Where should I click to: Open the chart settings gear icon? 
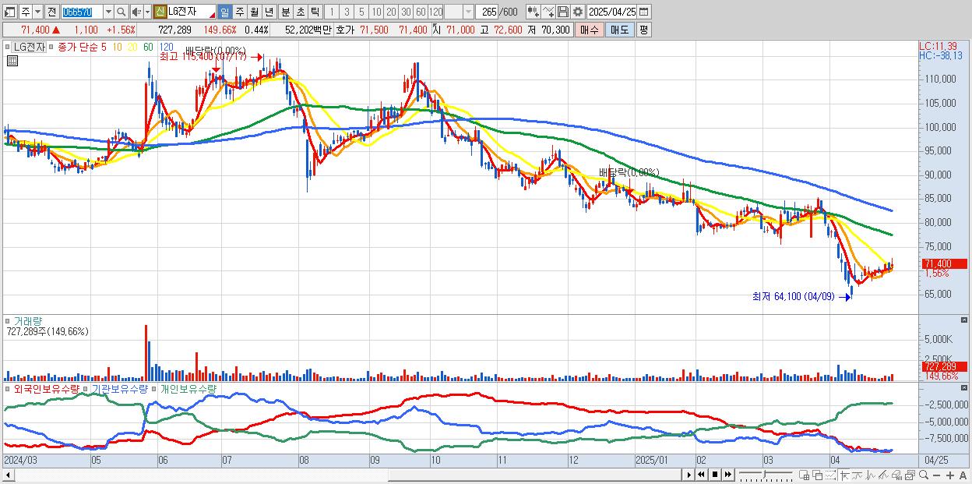tap(577, 12)
